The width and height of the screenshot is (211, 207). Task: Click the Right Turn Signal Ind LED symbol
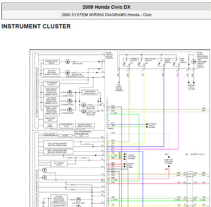(x=83, y=111)
